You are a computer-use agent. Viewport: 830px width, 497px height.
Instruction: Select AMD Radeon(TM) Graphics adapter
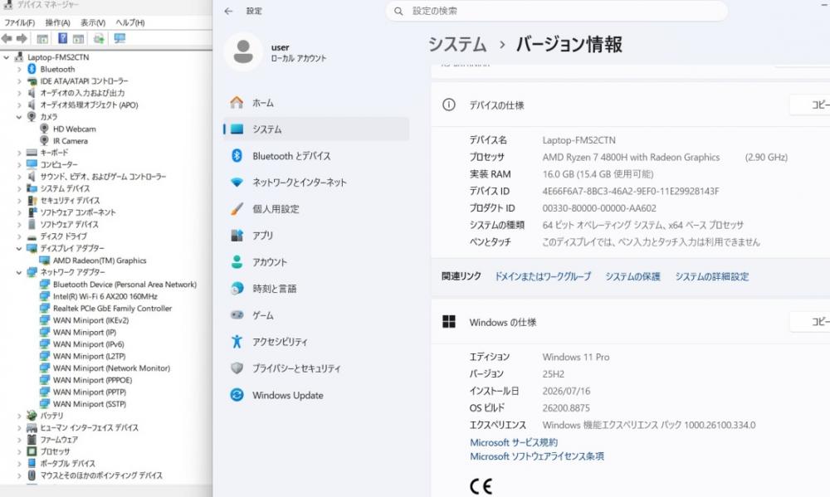click(x=100, y=261)
